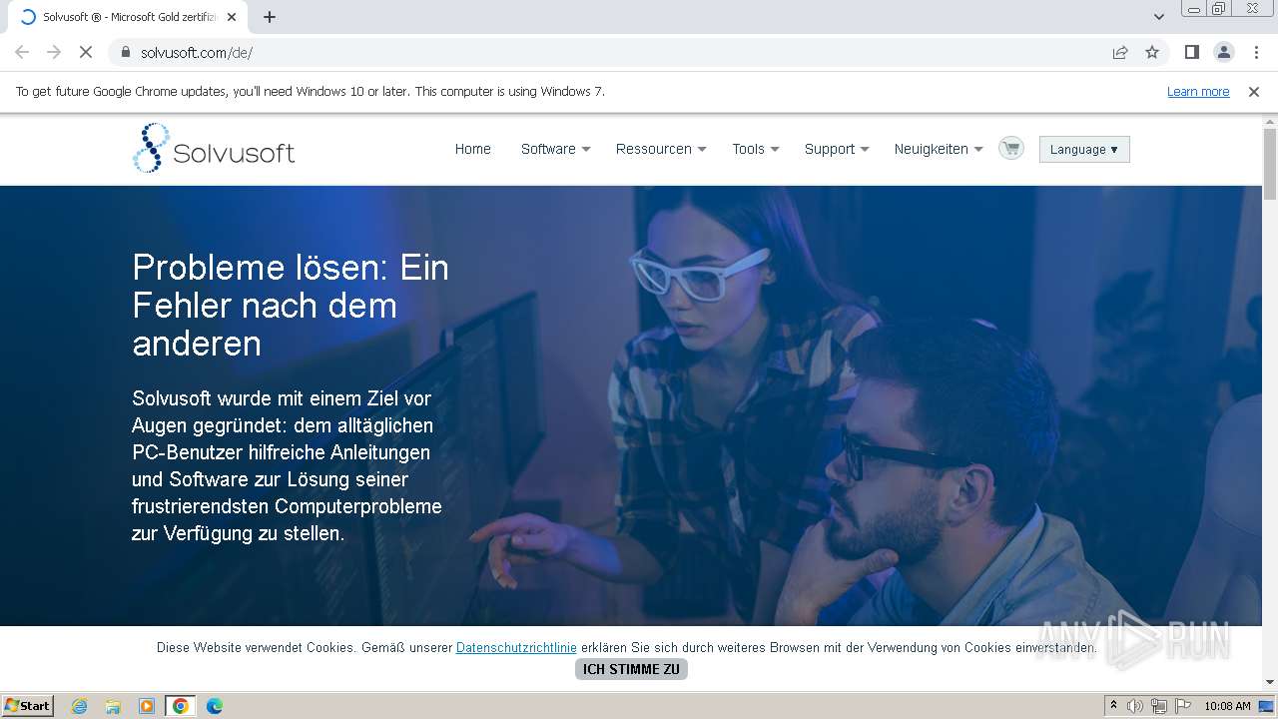Open media player from taskbar
The image size is (1278, 719).
point(147,706)
